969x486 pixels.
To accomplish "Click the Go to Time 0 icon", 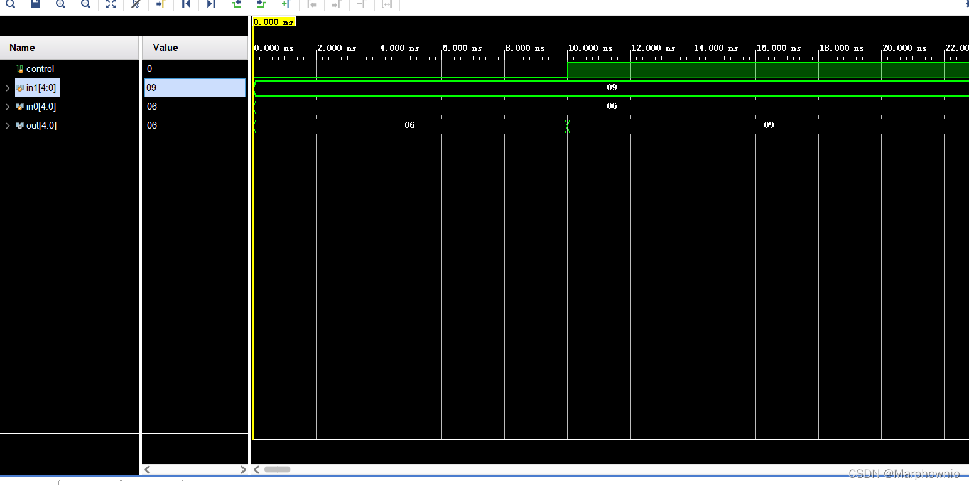I will click(186, 4).
